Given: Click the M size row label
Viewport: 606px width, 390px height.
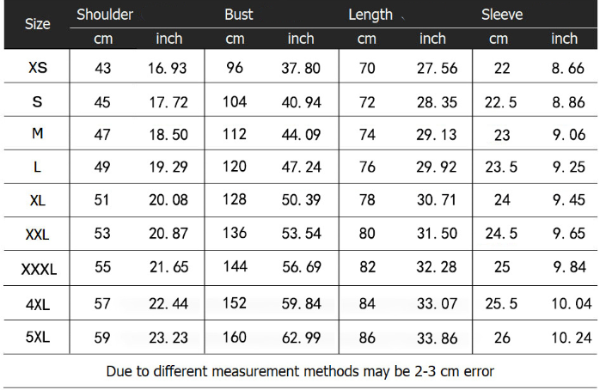Looking at the screenshot, I should pyautogui.click(x=38, y=135).
